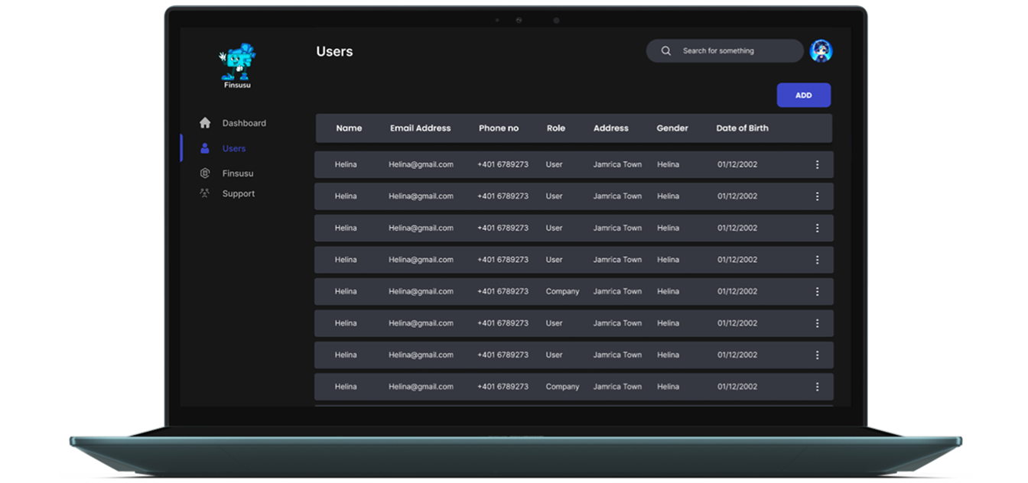Click the Support sidebar icon

pos(205,193)
